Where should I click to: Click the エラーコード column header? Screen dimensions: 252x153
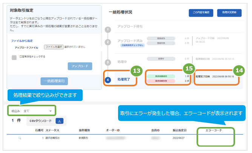[x=214, y=130]
